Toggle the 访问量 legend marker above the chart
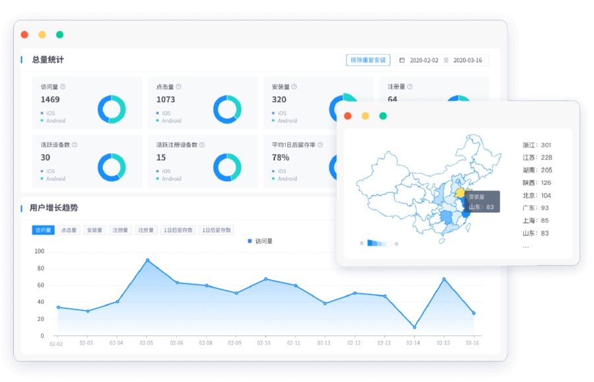This screenshot has height=382, width=594. point(249,241)
